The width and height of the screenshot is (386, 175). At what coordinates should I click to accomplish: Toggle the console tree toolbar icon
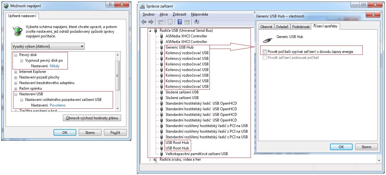(x=161, y=22)
